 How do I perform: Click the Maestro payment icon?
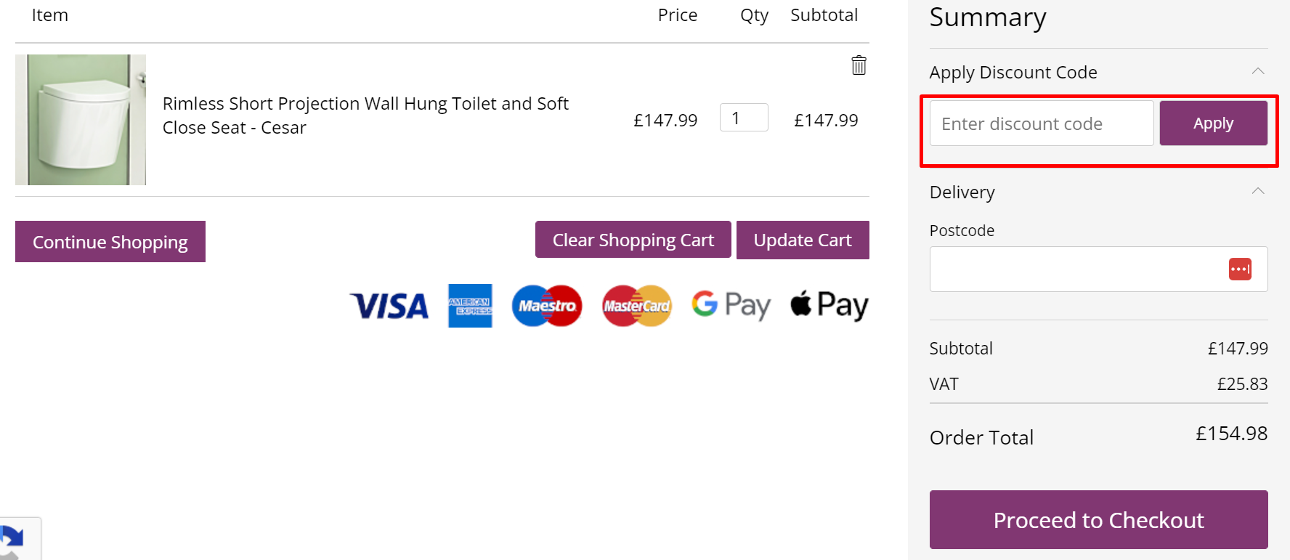click(x=547, y=306)
